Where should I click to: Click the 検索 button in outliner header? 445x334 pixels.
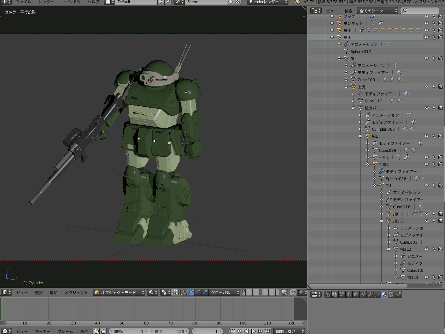click(x=349, y=11)
